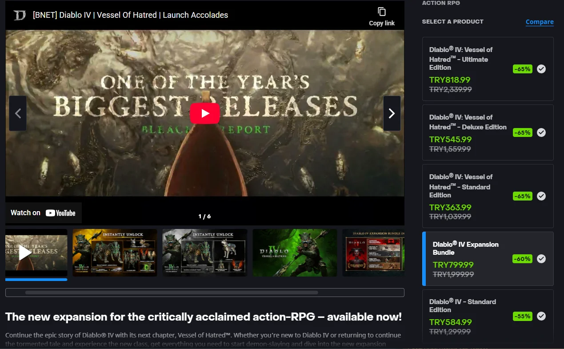Click checkmark icon on Ultimate Edition

coord(541,69)
